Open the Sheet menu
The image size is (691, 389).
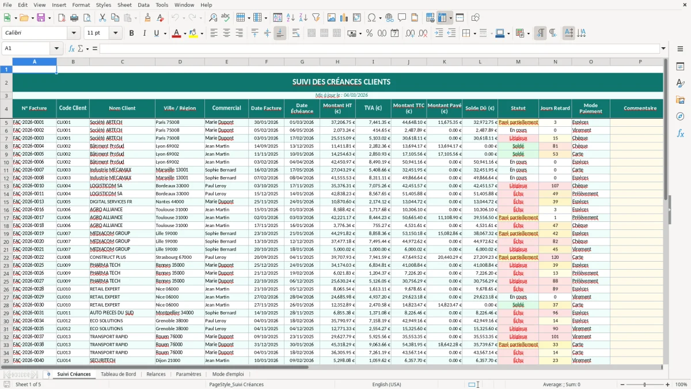[124, 5]
